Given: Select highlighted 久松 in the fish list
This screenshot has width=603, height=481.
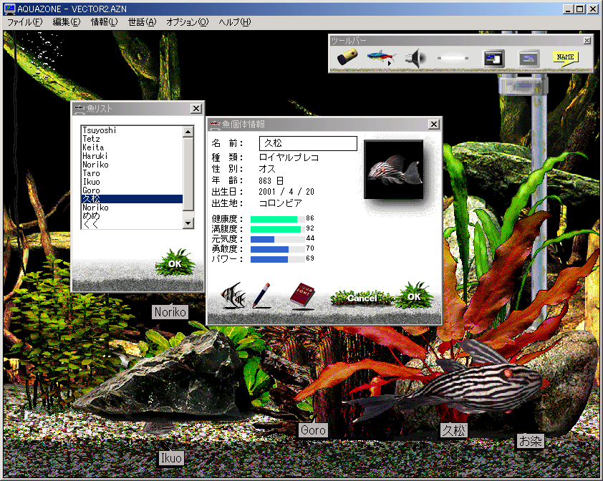Looking at the screenshot, I should 132,199.
